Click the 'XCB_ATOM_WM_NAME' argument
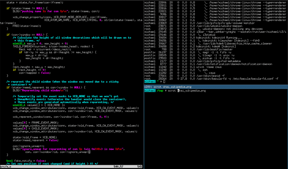Image resolution: width=288 pixels, height=169 pixels. (x=57, y=20)
